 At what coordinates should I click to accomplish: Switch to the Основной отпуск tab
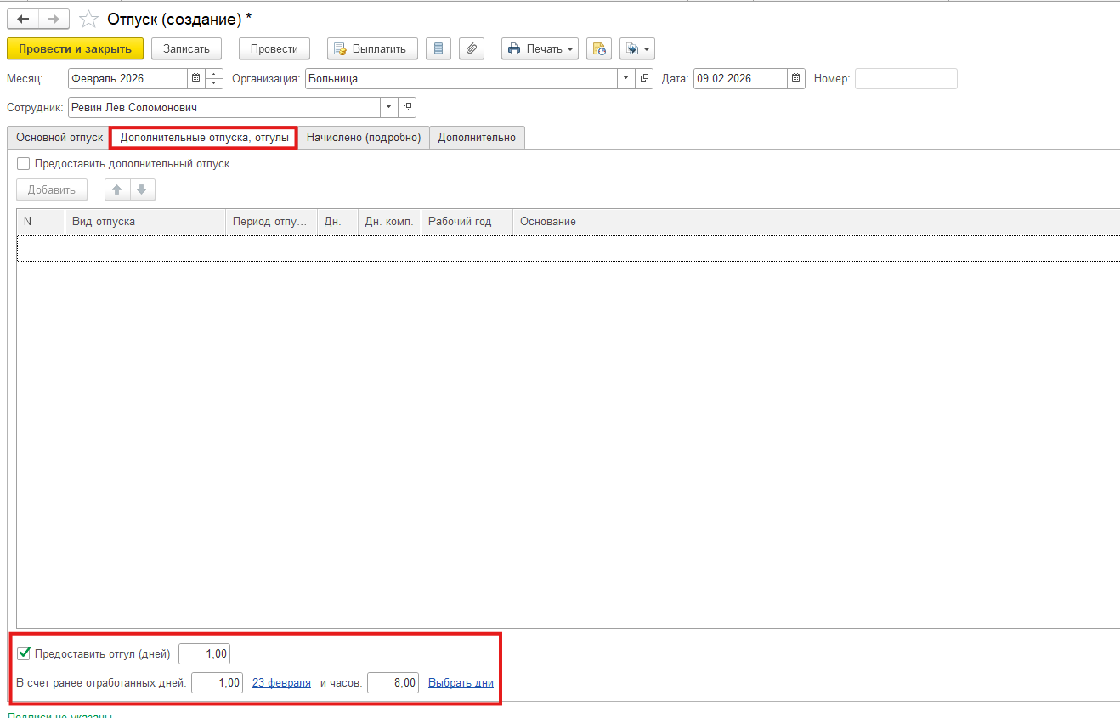pos(59,138)
